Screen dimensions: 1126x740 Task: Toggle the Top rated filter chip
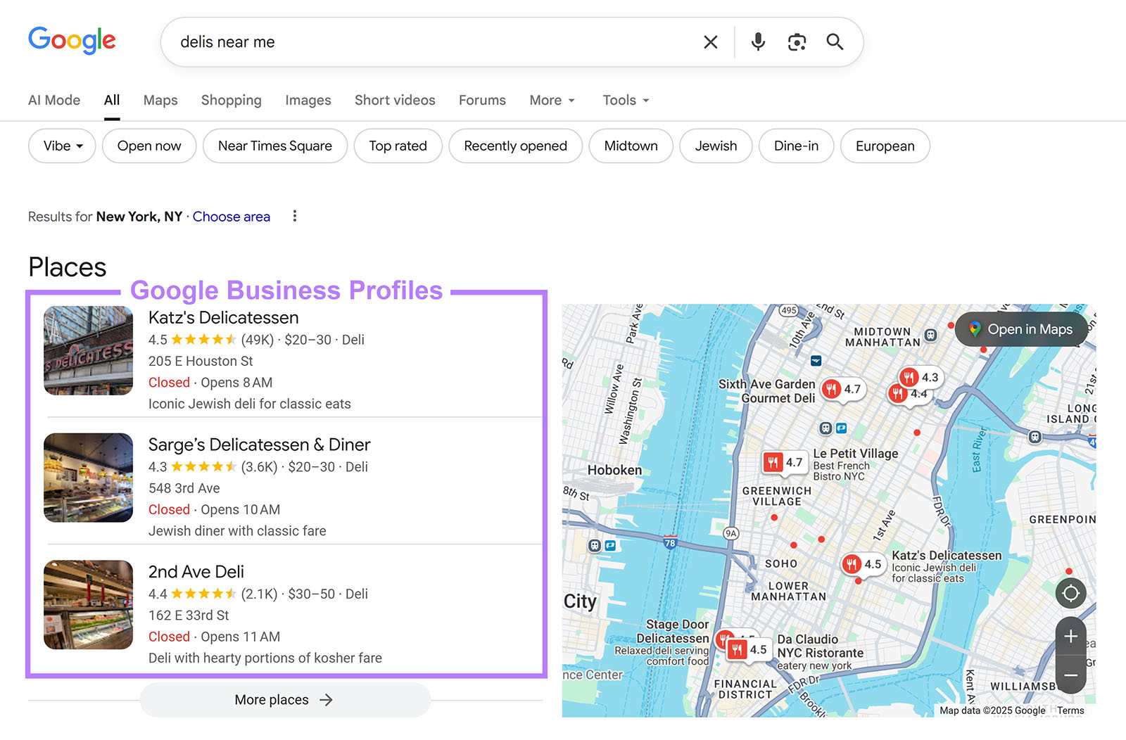[398, 146]
